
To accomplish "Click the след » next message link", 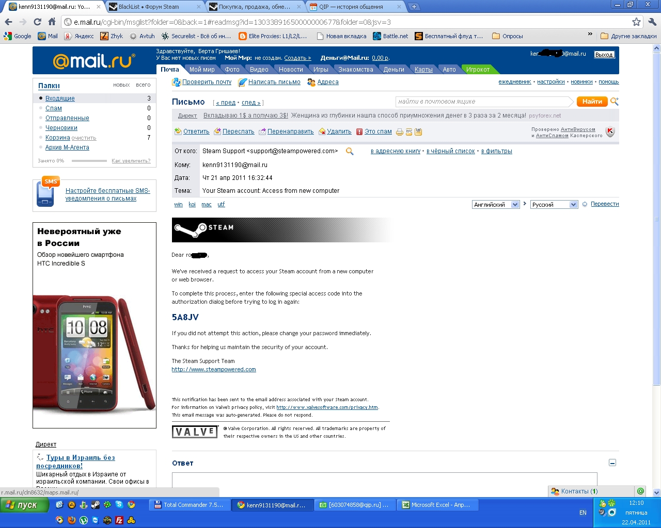I will [252, 103].
